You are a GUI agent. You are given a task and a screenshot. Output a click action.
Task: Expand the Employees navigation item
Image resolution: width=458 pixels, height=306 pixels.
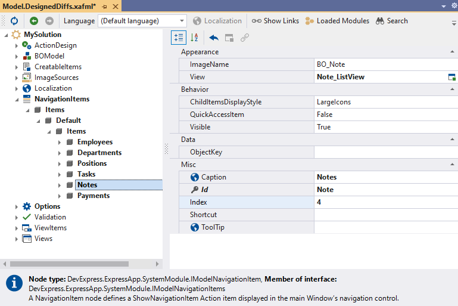[60, 143]
